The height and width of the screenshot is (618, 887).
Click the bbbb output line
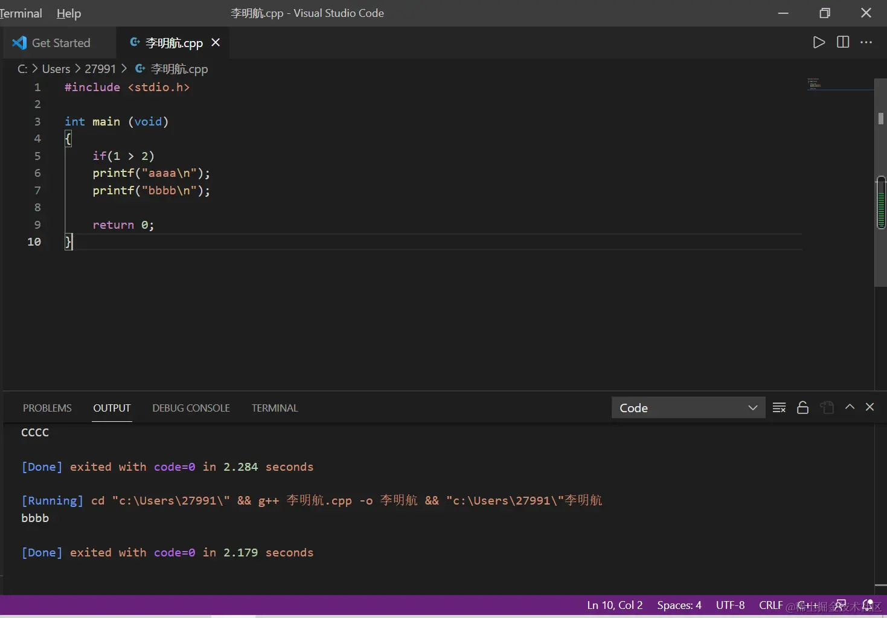(35, 518)
